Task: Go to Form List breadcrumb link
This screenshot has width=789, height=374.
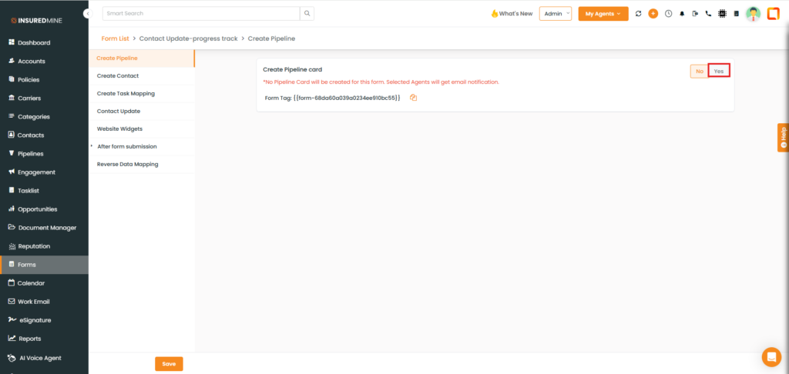Action: [115, 38]
